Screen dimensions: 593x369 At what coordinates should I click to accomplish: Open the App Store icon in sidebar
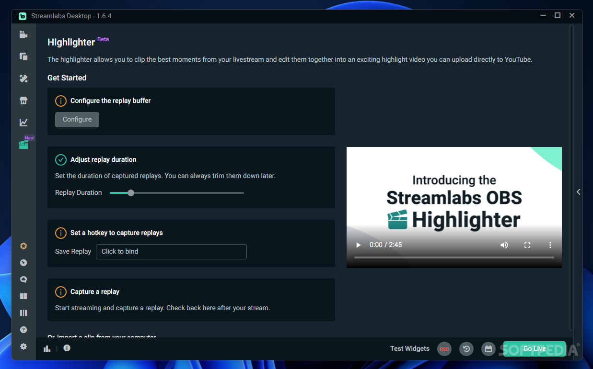(x=23, y=101)
